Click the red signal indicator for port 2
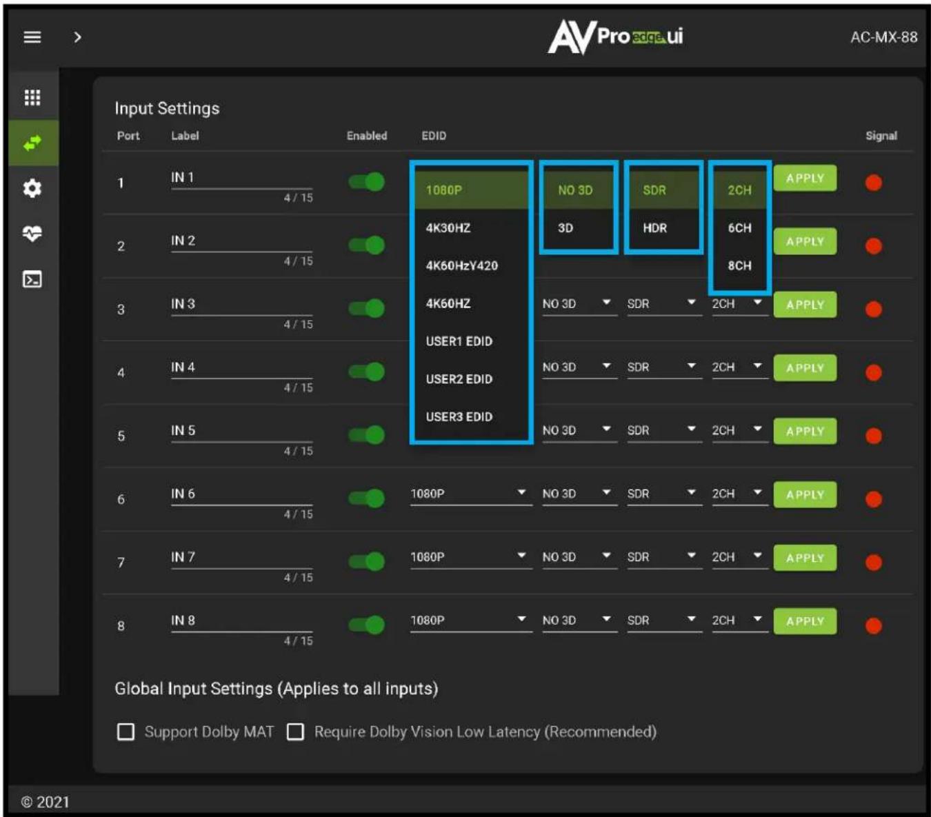The image size is (931, 817). pyautogui.click(x=874, y=246)
